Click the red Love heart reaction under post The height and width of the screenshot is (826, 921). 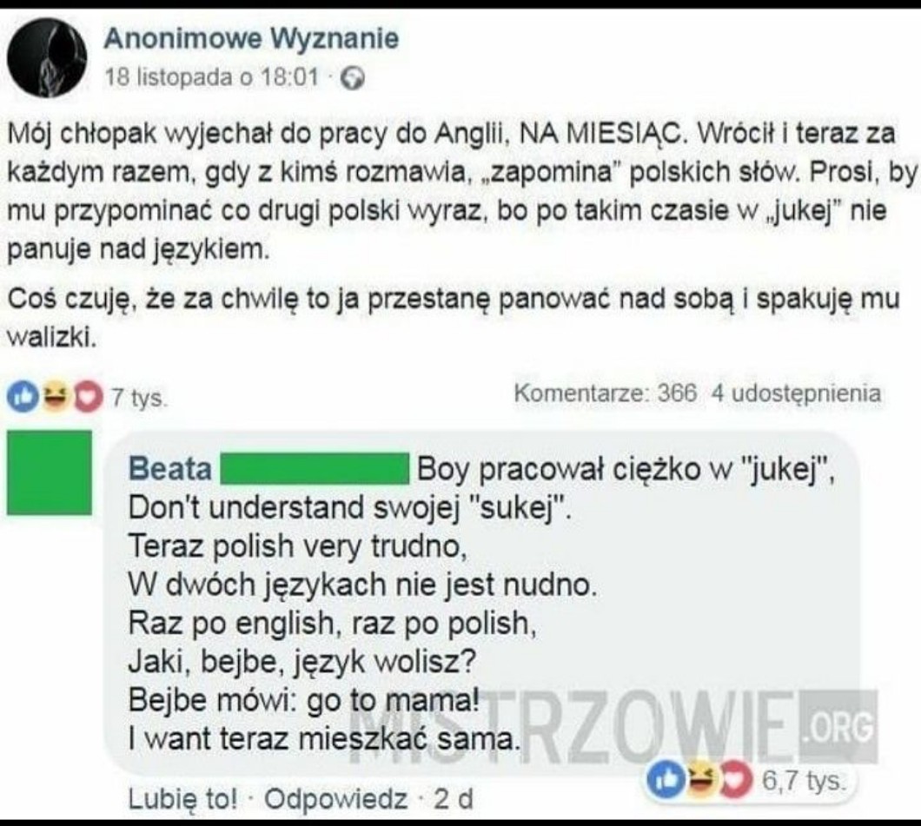88,398
